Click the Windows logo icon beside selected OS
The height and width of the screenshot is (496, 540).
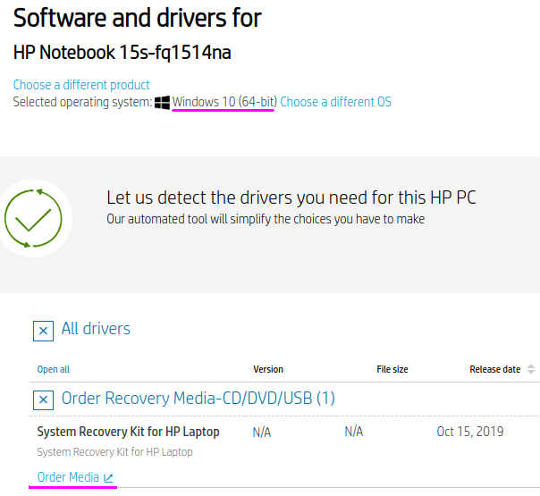[162, 102]
